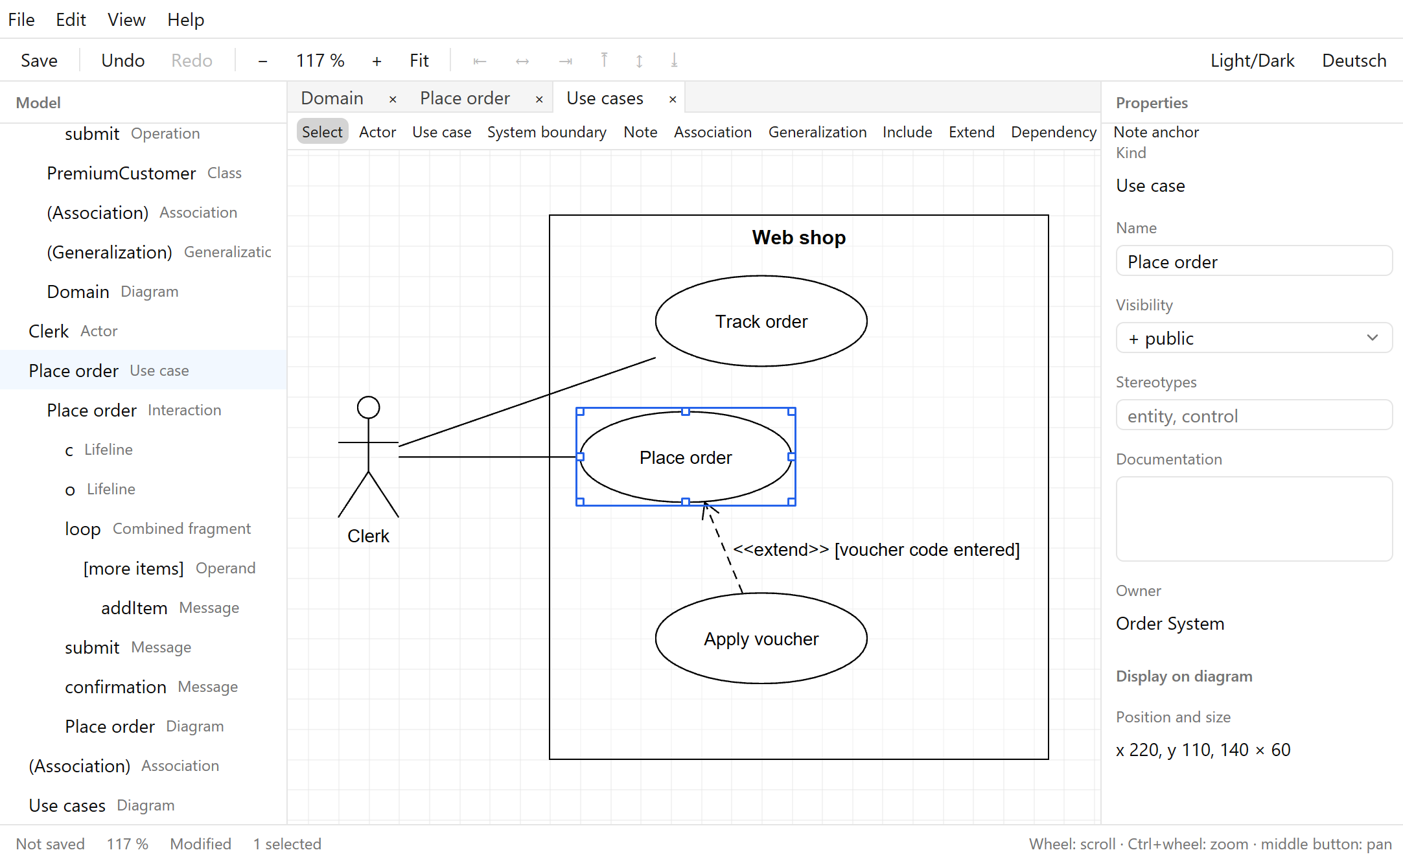Click the Save button
This screenshot has height=861, width=1403.
click(x=39, y=61)
